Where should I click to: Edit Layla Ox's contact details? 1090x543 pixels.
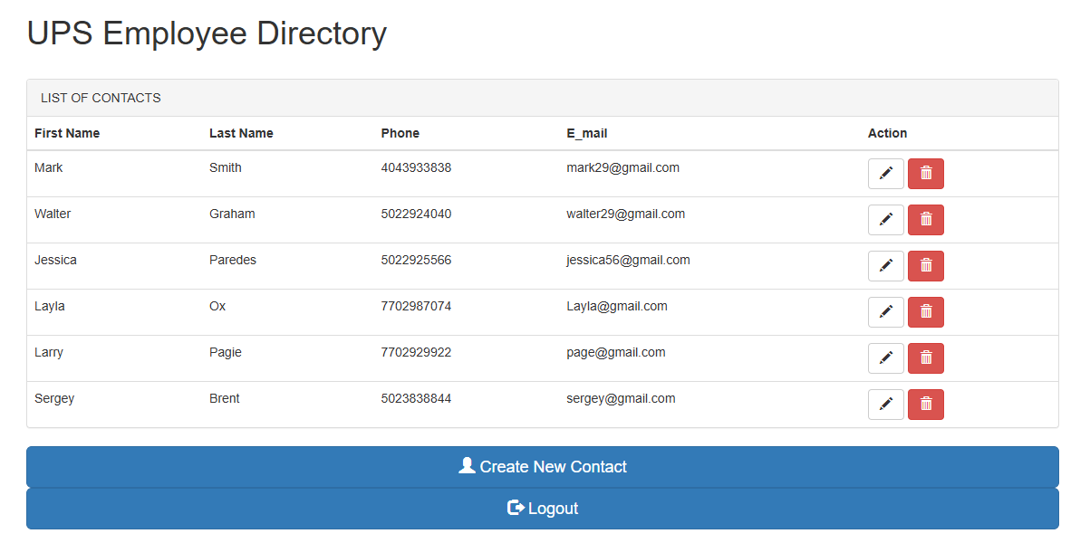[x=885, y=312]
